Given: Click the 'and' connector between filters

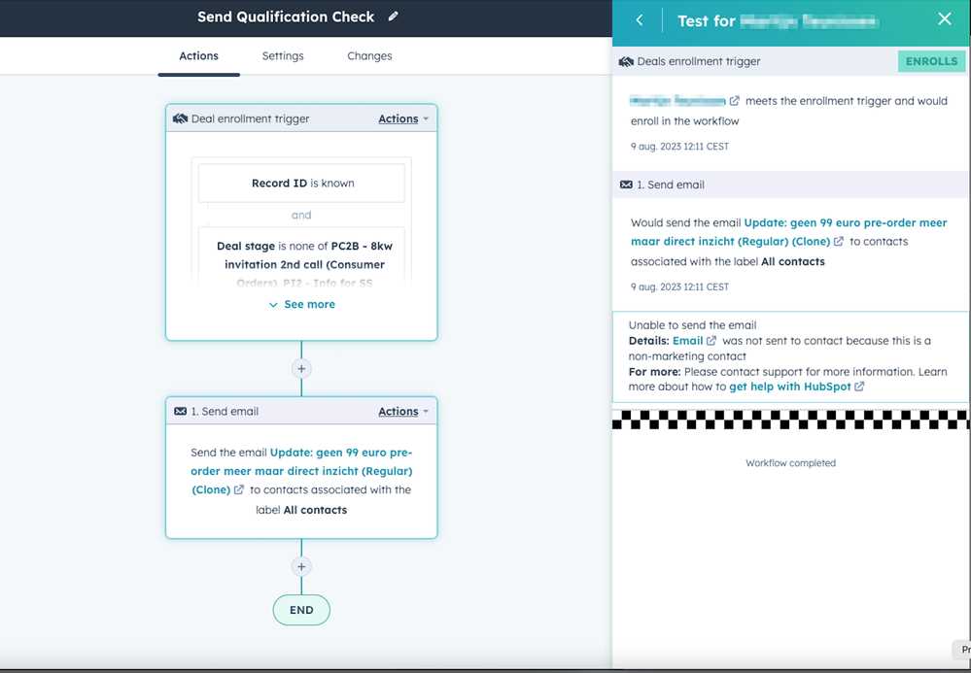Looking at the screenshot, I should coord(301,216).
